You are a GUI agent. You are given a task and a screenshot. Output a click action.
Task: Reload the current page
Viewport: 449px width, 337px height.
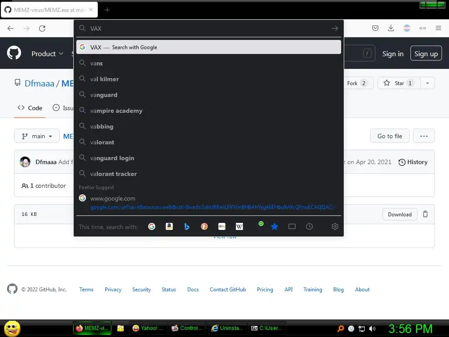click(x=42, y=29)
